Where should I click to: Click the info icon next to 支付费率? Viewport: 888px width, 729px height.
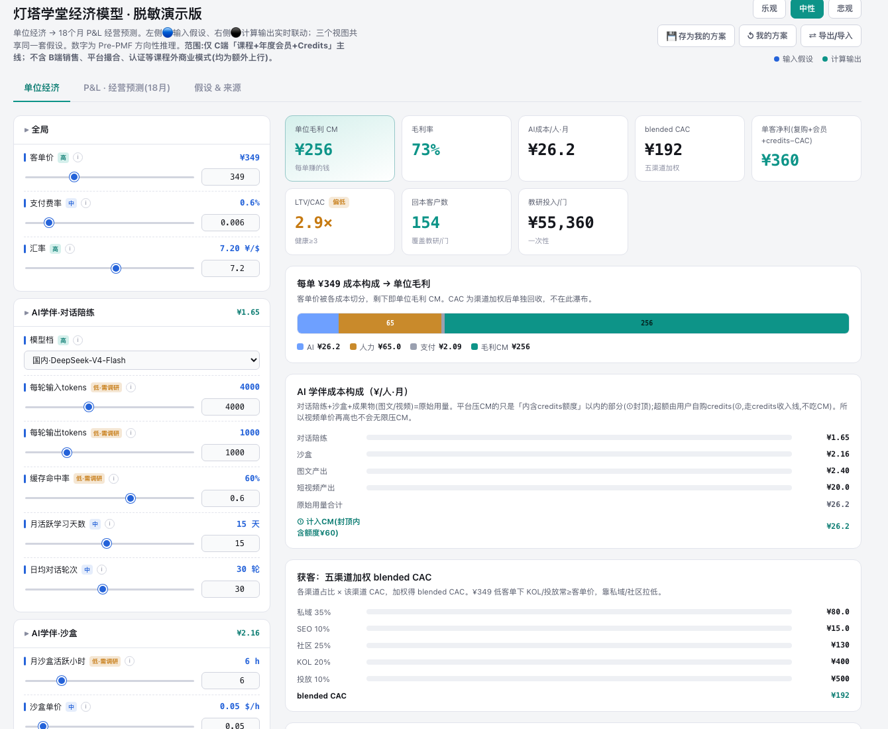click(85, 203)
